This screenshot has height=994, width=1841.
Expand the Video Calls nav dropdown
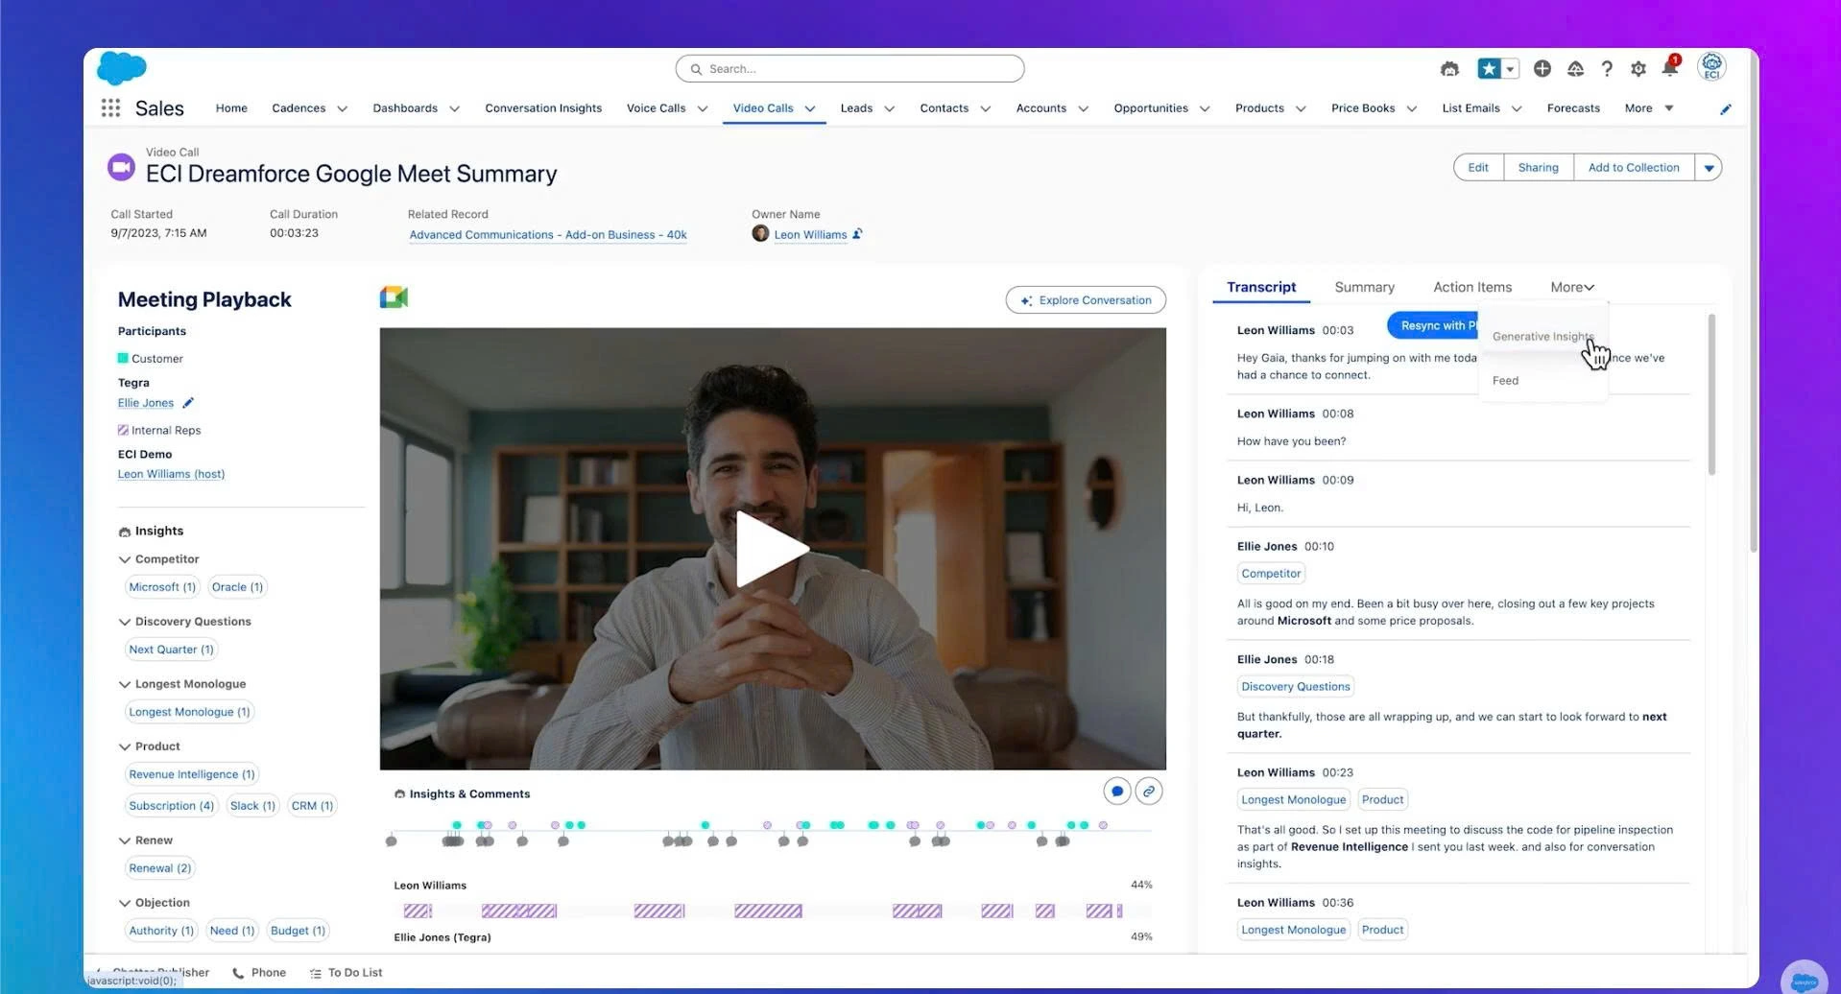(810, 108)
